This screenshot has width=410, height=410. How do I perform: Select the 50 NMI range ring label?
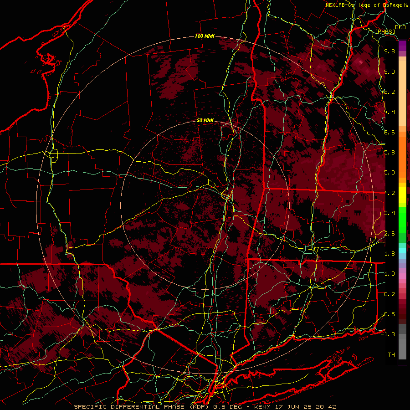click(205, 121)
